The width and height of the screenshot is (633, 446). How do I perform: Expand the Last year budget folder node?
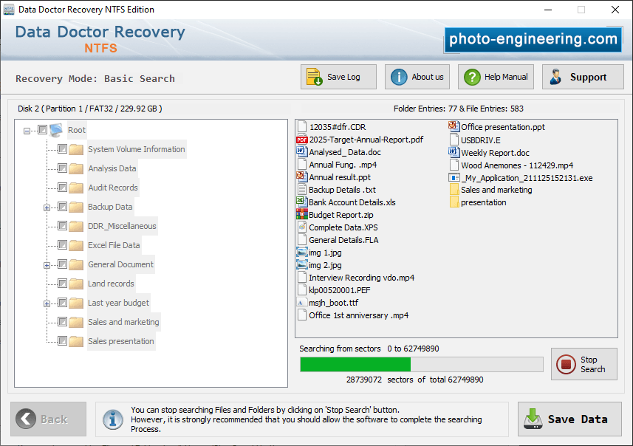(x=47, y=303)
